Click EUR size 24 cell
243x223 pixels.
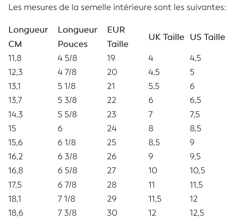tap(112, 128)
